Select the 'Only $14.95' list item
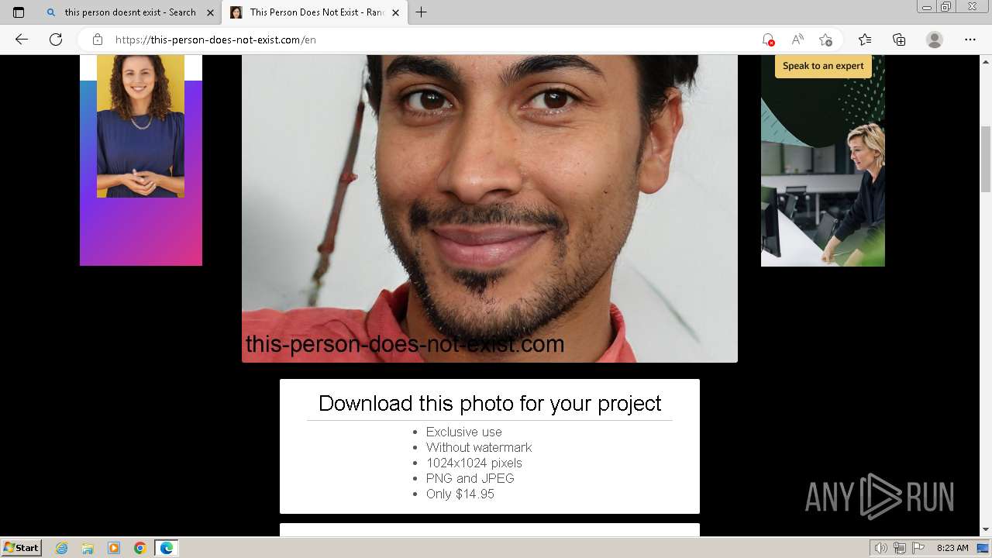The width and height of the screenshot is (992, 558). (x=460, y=494)
